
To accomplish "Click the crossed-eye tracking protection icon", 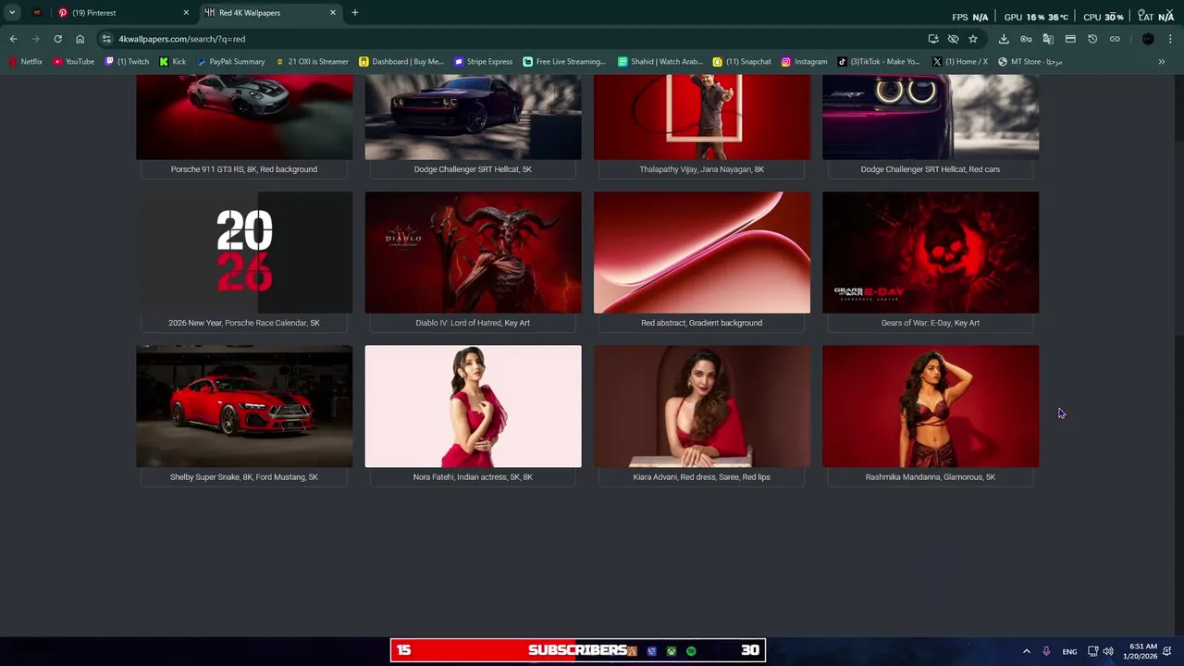I will coord(953,39).
